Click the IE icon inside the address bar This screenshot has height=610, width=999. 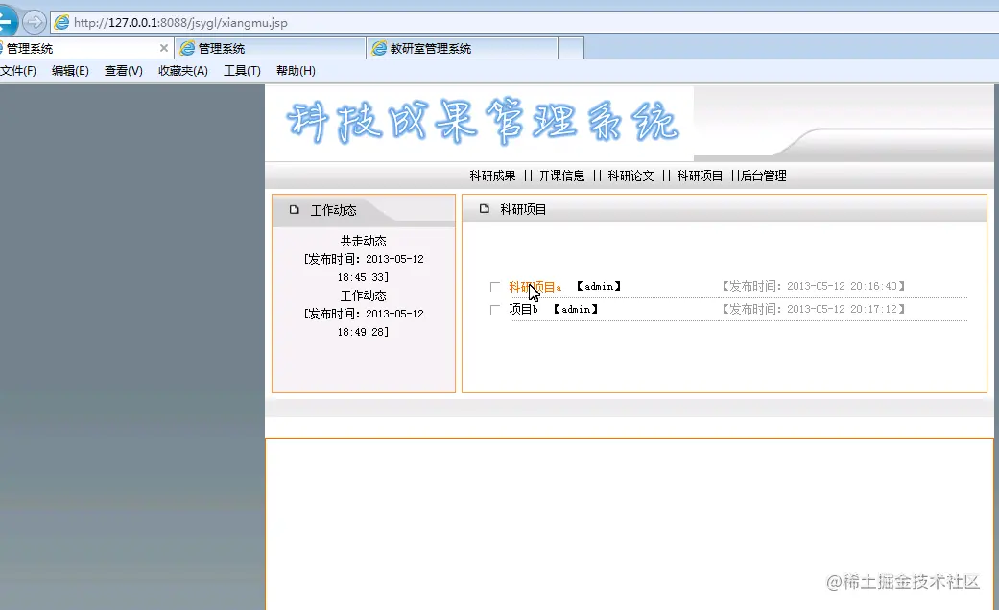(59, 21)
